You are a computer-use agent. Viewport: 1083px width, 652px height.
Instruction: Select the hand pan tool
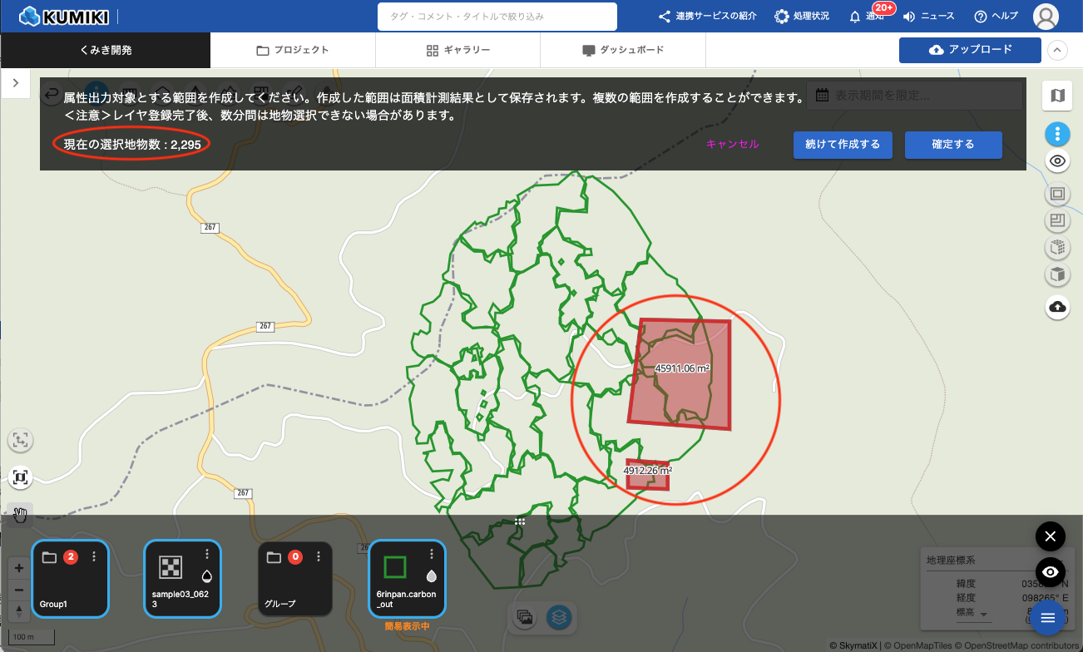tap(20, 515)
